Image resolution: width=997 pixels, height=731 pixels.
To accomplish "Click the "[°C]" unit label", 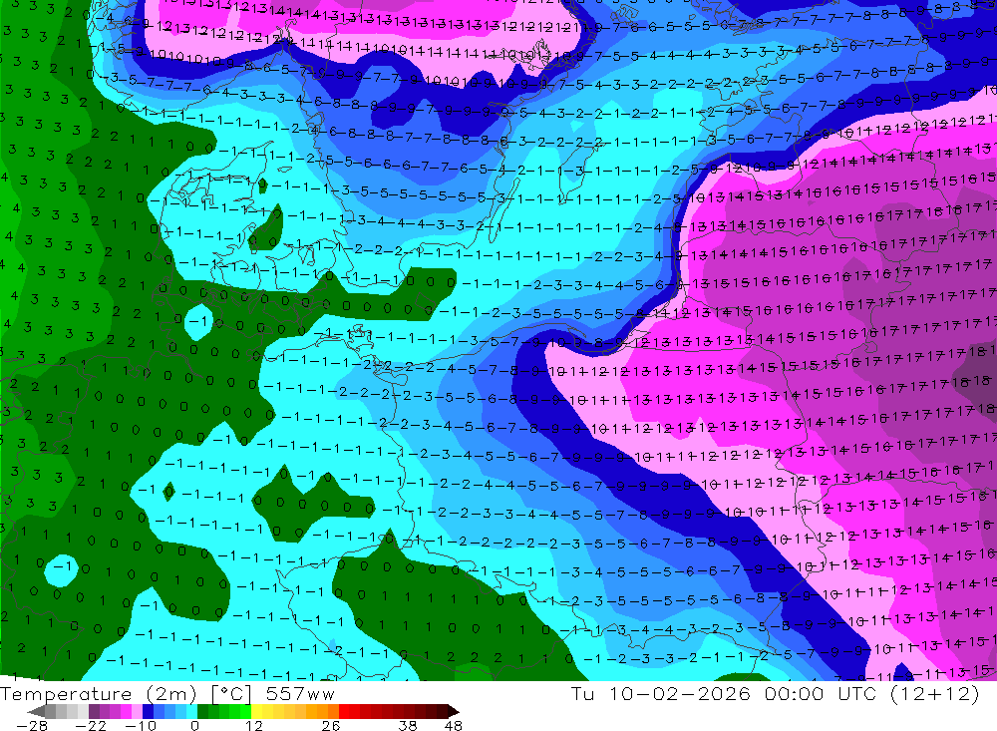I will 231,694.
